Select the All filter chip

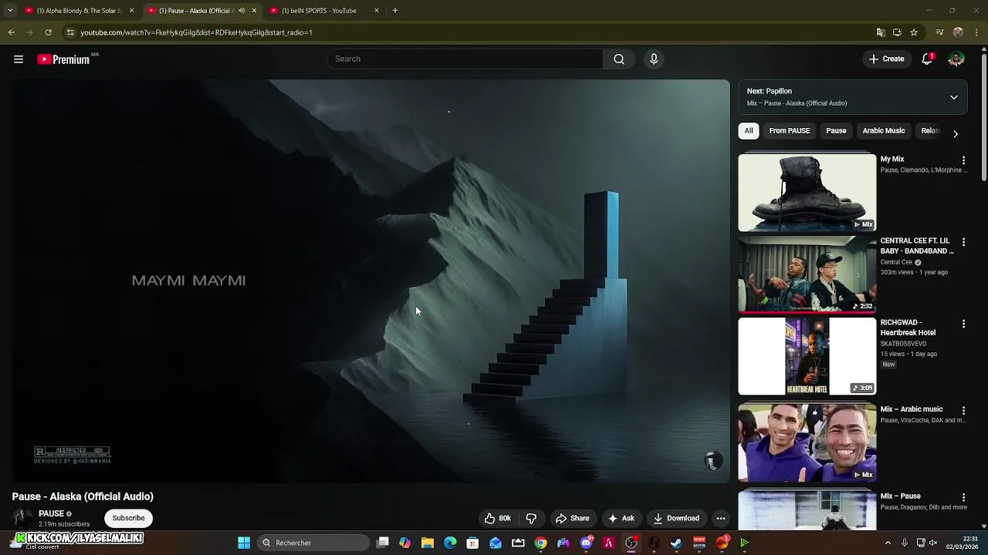click(x=748, y=131)
